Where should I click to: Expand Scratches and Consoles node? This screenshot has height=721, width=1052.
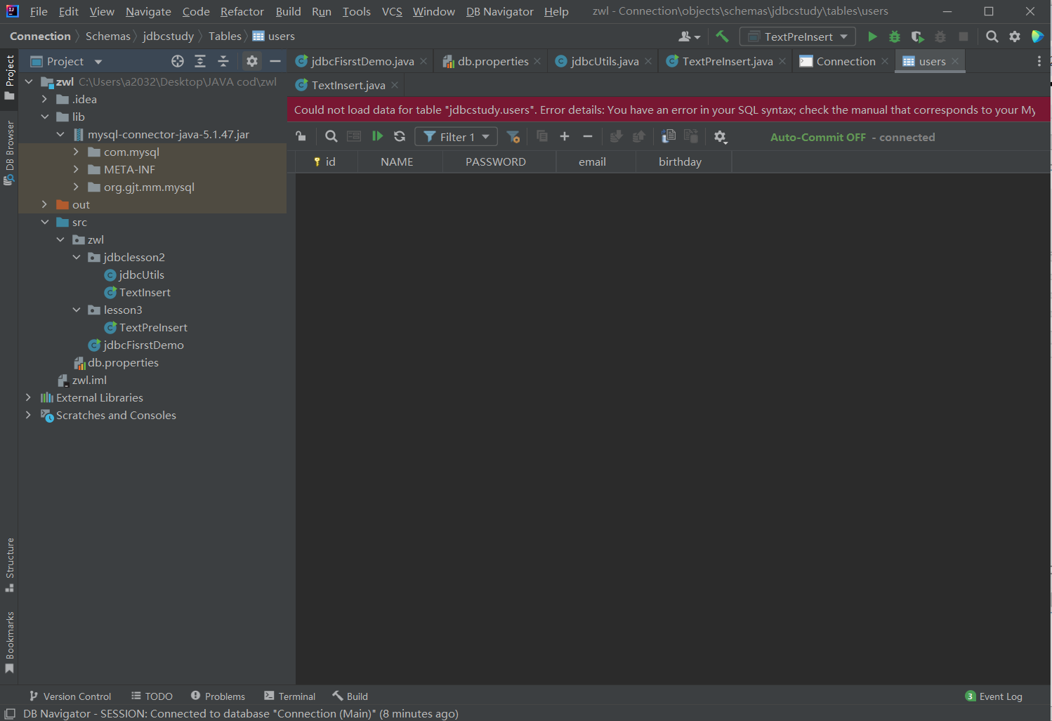tap(28, 415)
